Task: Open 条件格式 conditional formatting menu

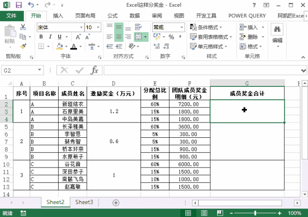Action: point(206,27)
